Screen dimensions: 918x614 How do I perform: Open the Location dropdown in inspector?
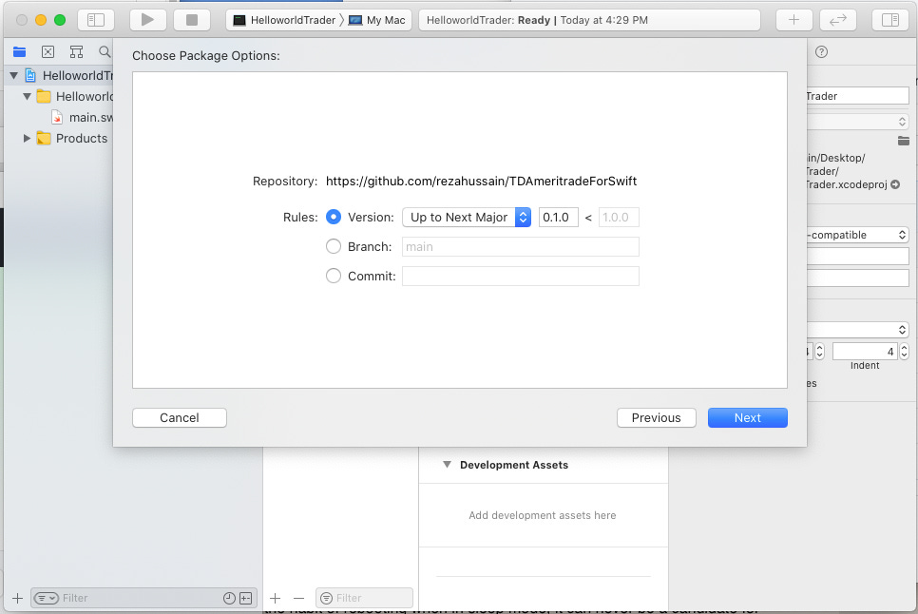point(858,121)
